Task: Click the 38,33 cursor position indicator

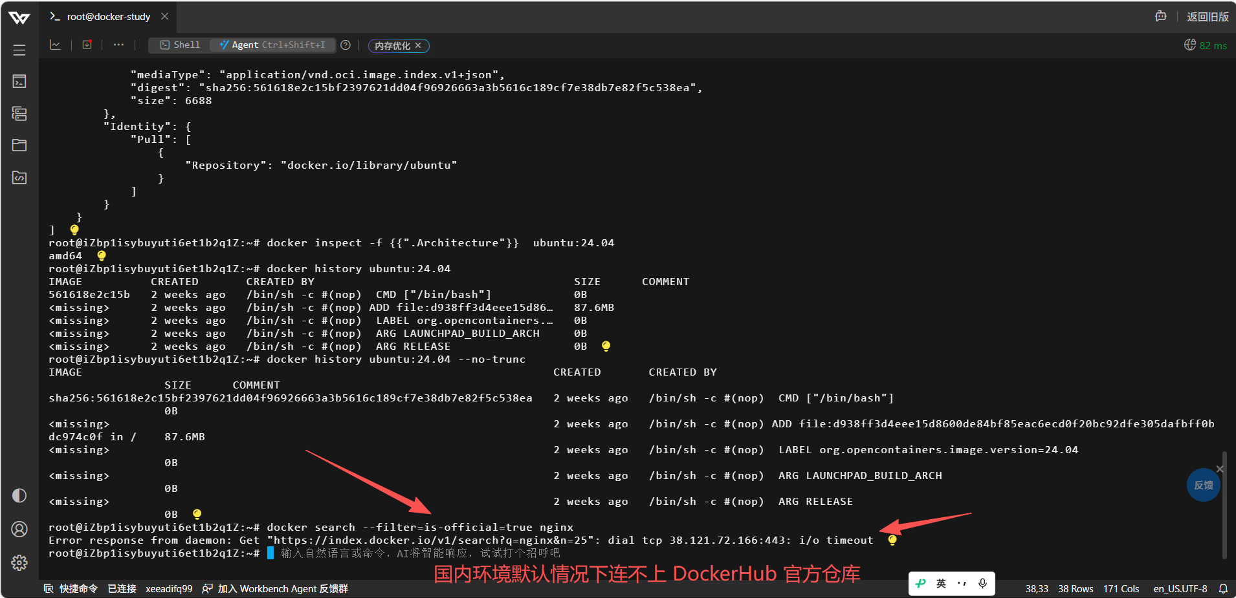Action: coord(1037,588)
